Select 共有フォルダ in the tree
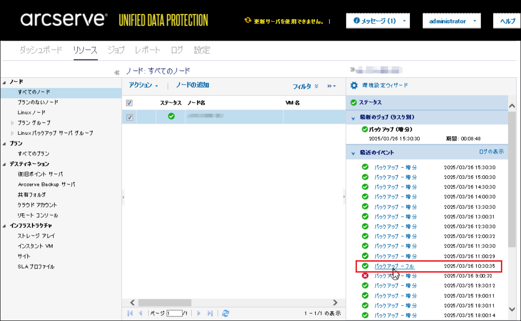The height and width of the screenshot is (321, 521). pos(32,195)
